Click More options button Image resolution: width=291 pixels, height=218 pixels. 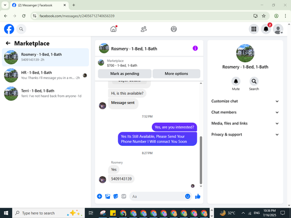[176, 74]
